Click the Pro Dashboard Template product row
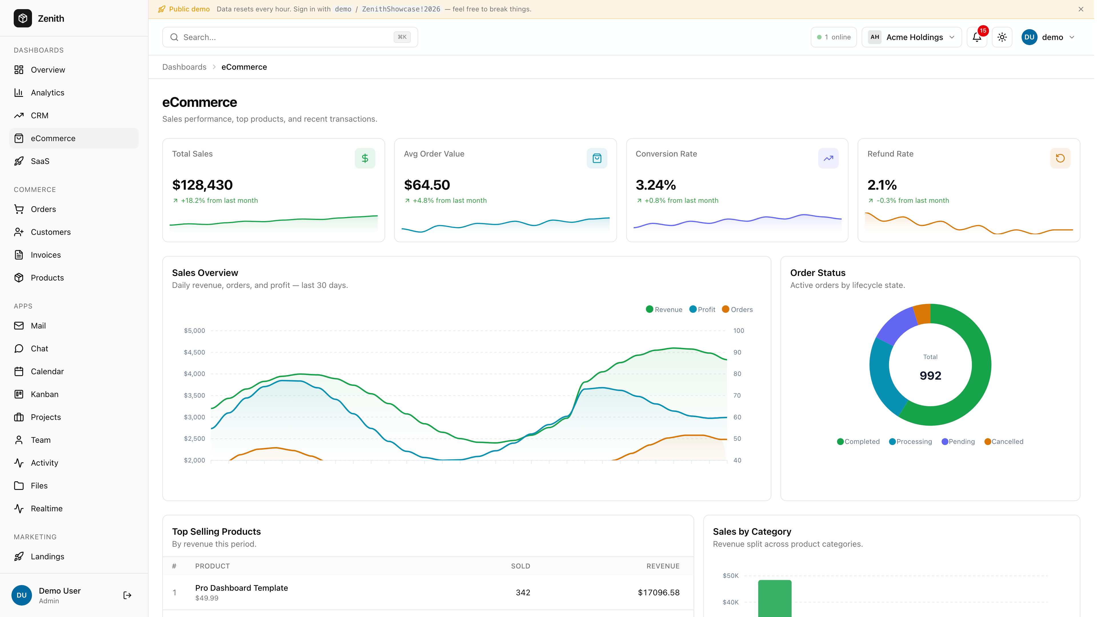Viewport: 1097px width, 617px height. [429, 593]
